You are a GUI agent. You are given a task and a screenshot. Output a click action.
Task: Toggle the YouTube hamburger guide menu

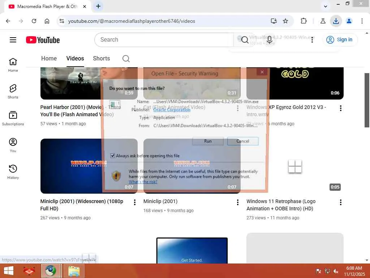pos(13,40)
